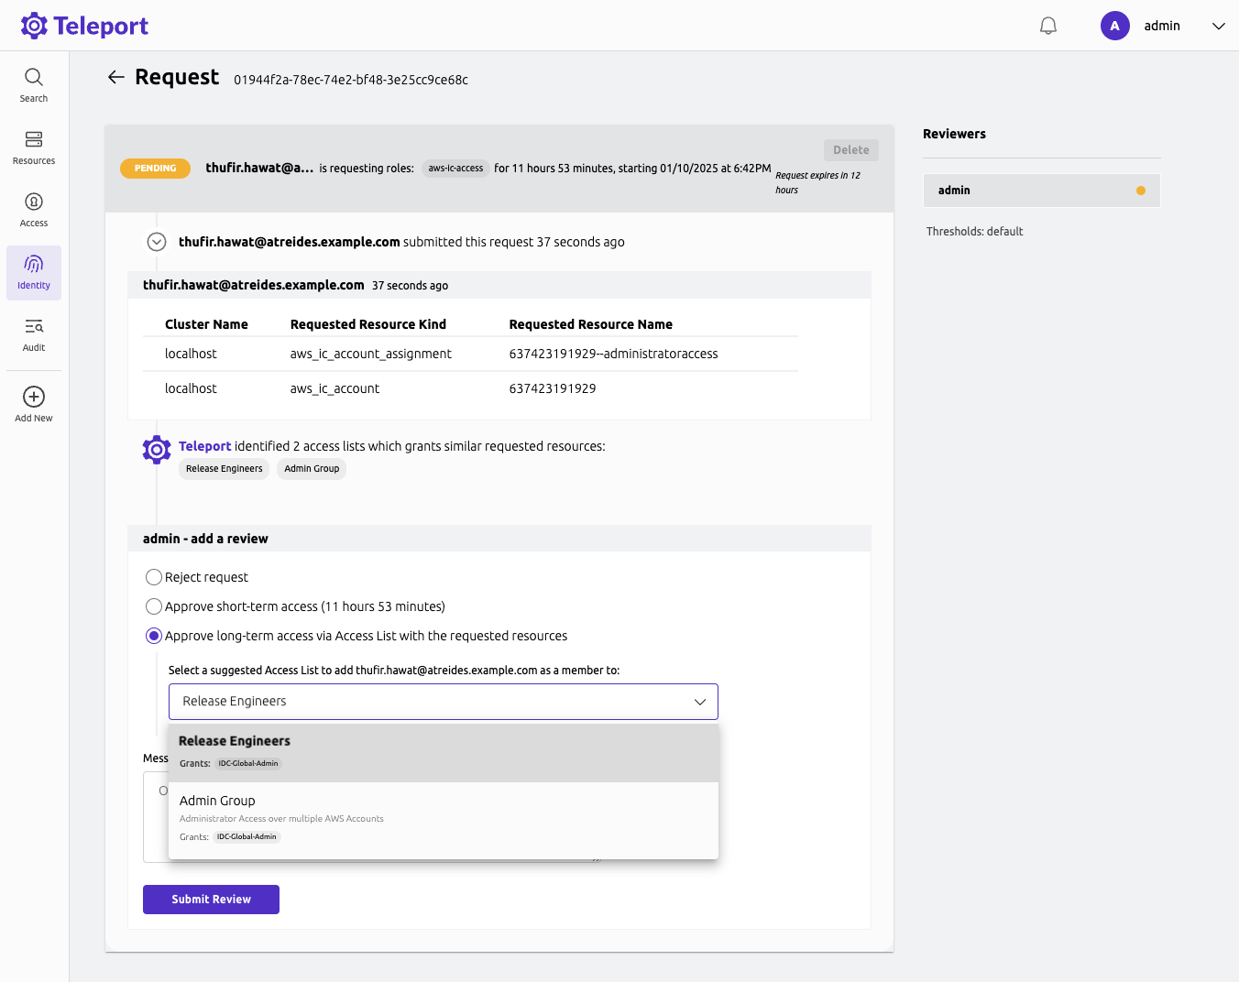
Task: Select the Identity sidebar icon
Action: point(33,272)
